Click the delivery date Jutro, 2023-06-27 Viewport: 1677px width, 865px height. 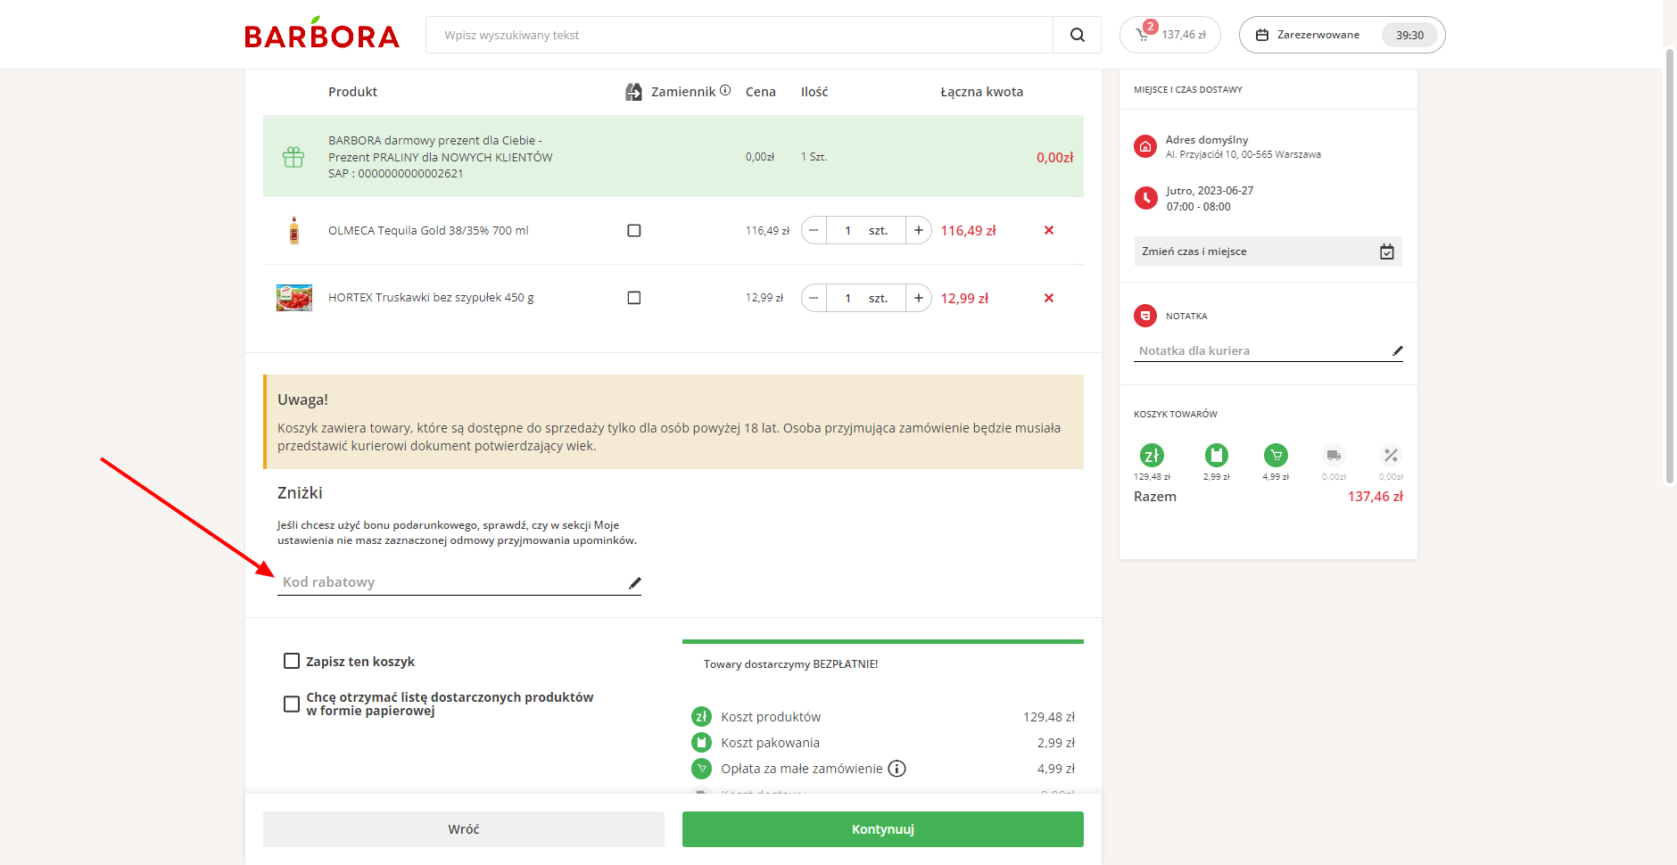[1209, 191]
